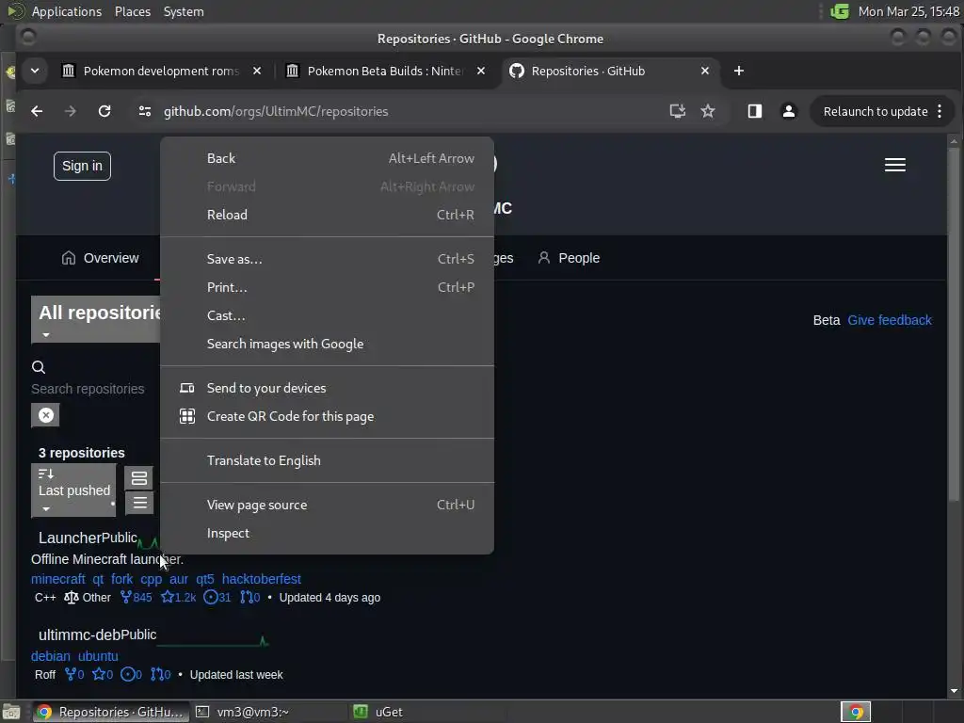Open the System menu in top panel
This screenshot has width=964, height=723.
pyautogui.click(x=184, y=11)
